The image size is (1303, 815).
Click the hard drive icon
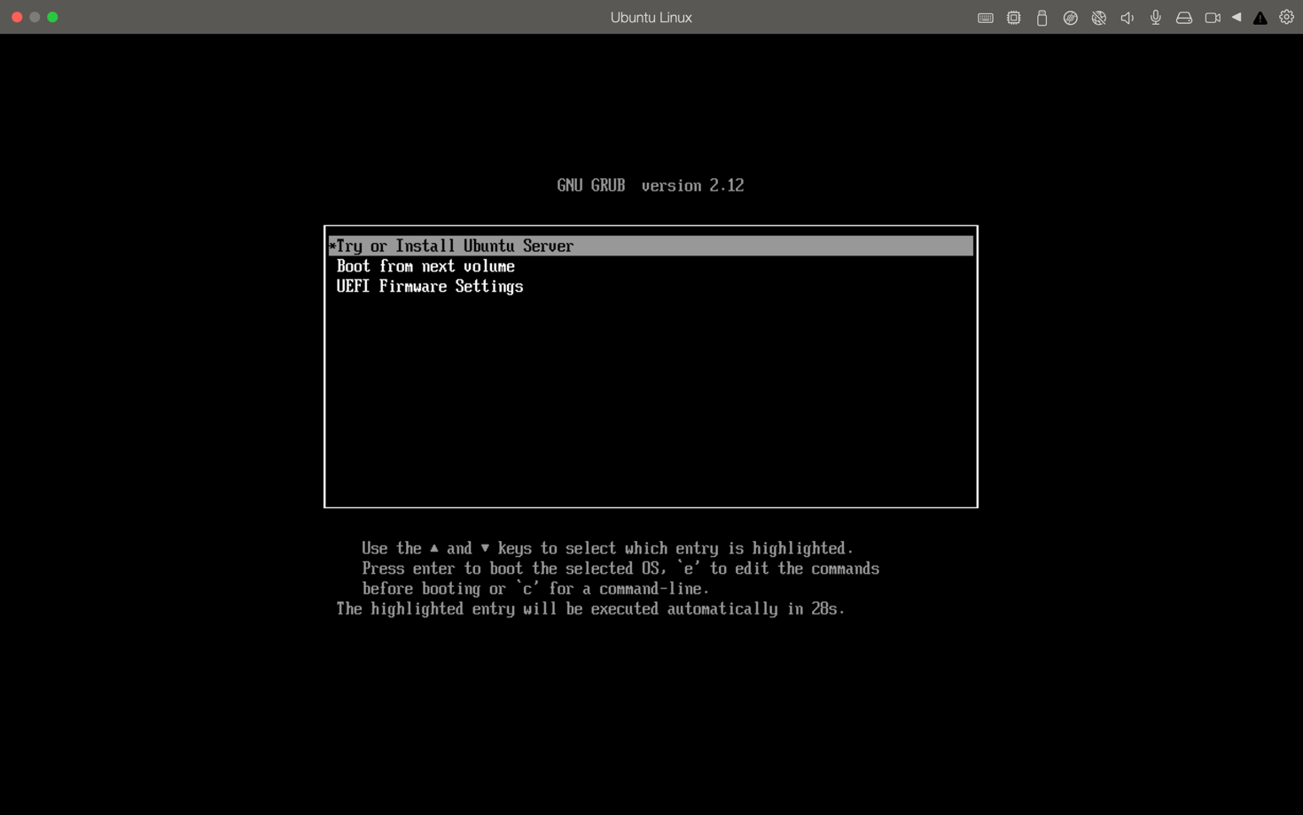pos(1183,17)
